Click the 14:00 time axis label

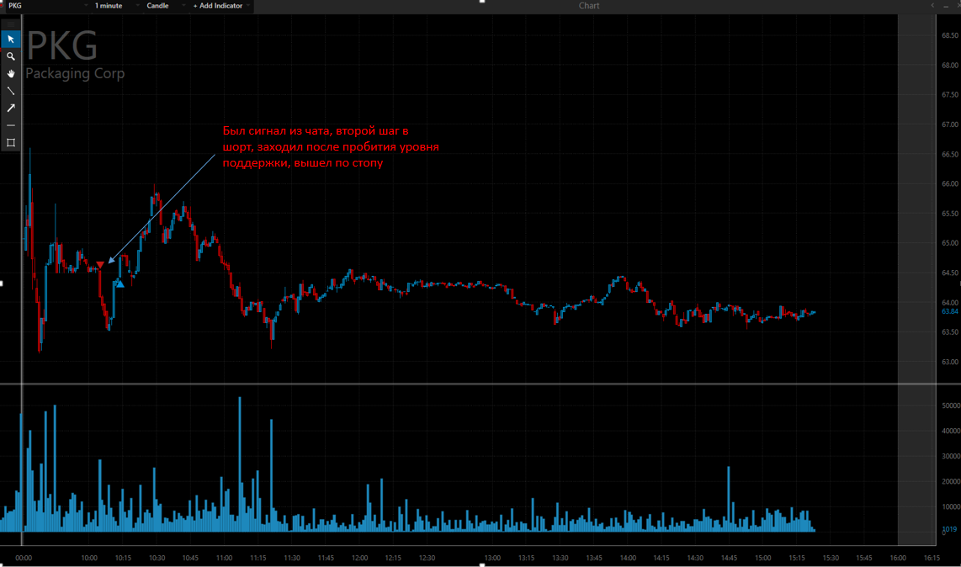tap(628, 558)
